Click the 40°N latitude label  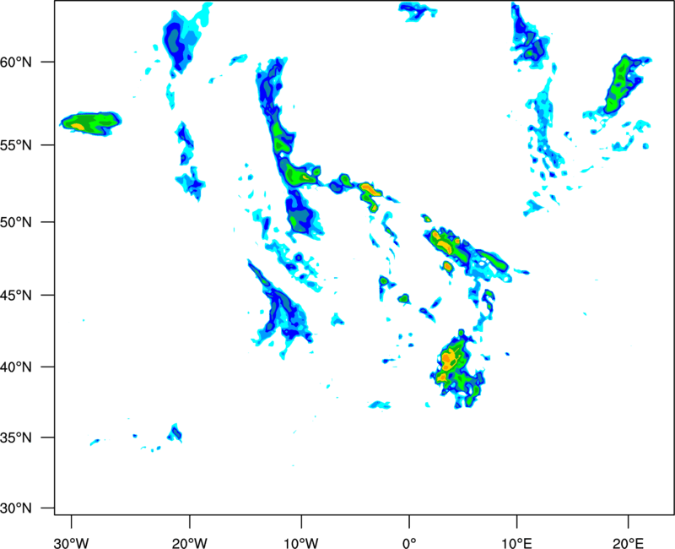tap(16, 367)
